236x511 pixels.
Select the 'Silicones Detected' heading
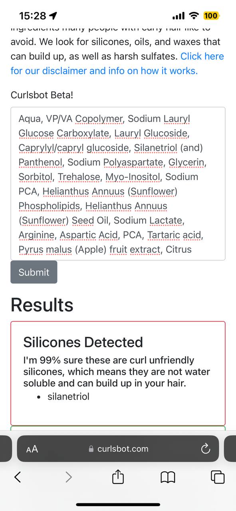pos(83,342)
